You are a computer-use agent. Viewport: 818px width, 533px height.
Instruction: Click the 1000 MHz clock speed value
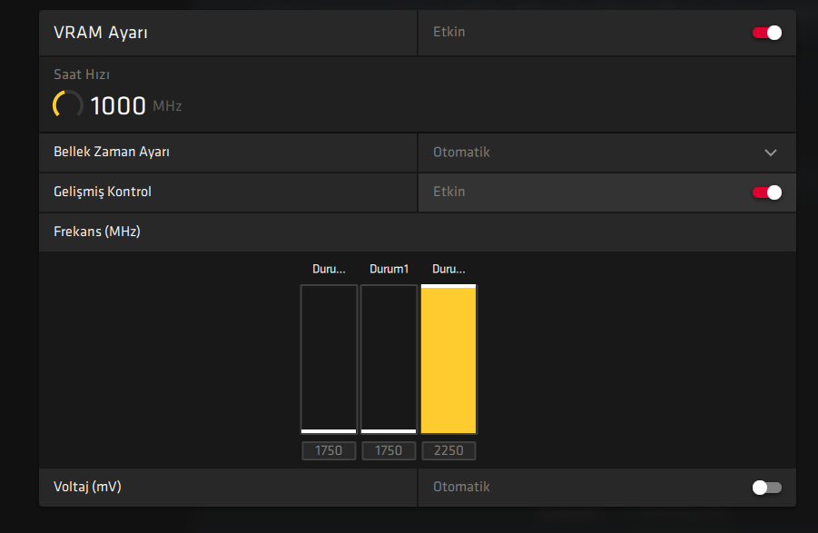tap(118, 105)
